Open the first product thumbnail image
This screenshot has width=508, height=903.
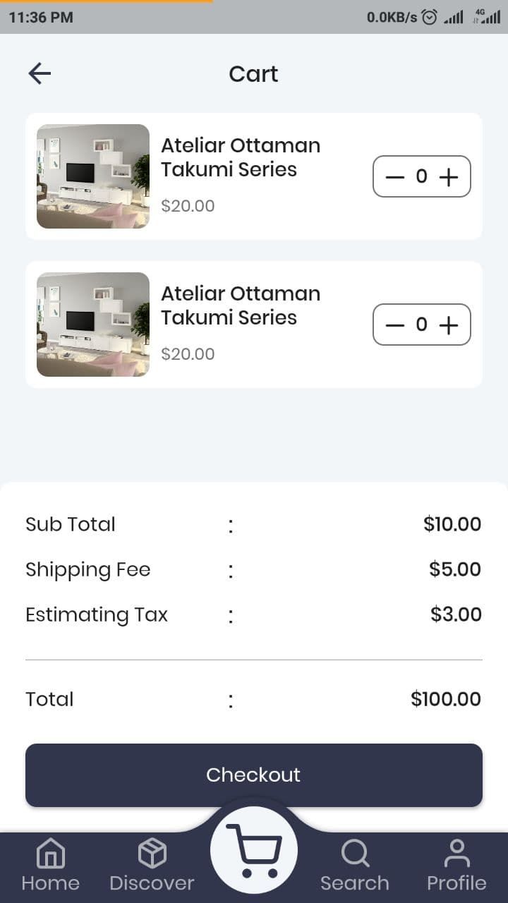tap(93, 176)
